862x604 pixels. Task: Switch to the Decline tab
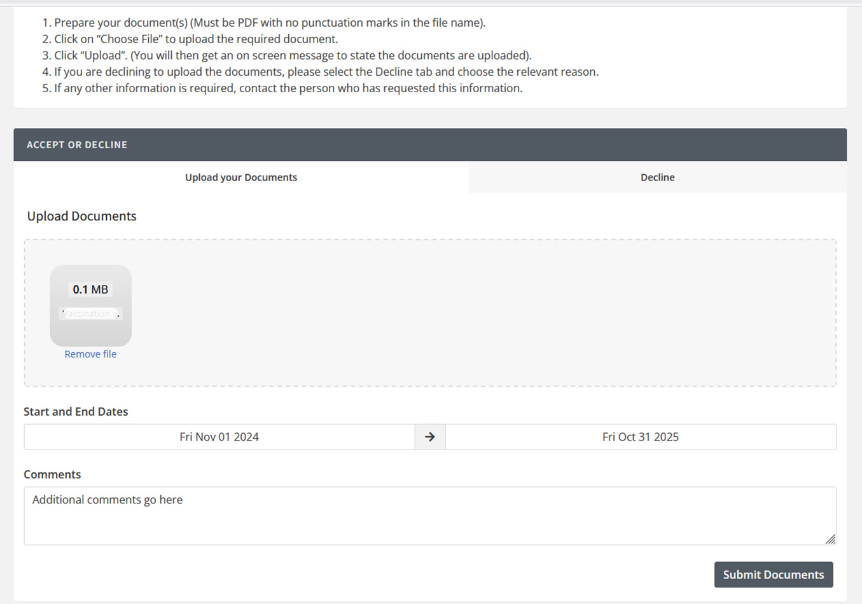[657, 177]
